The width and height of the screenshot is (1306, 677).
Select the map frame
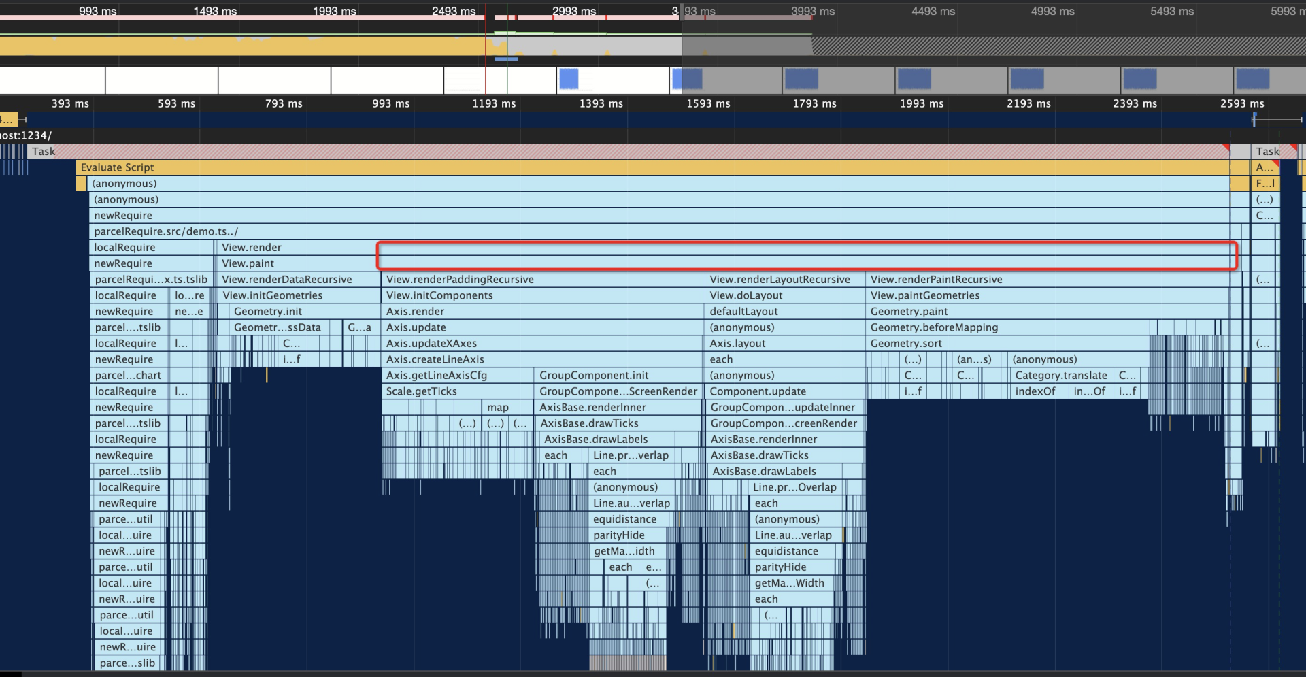click(507, 408)
